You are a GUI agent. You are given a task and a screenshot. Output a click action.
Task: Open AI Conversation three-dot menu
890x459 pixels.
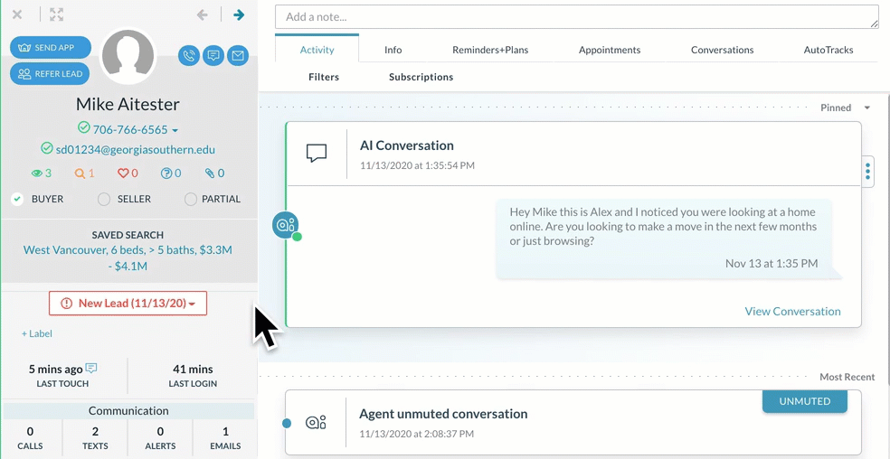[867, 172]
